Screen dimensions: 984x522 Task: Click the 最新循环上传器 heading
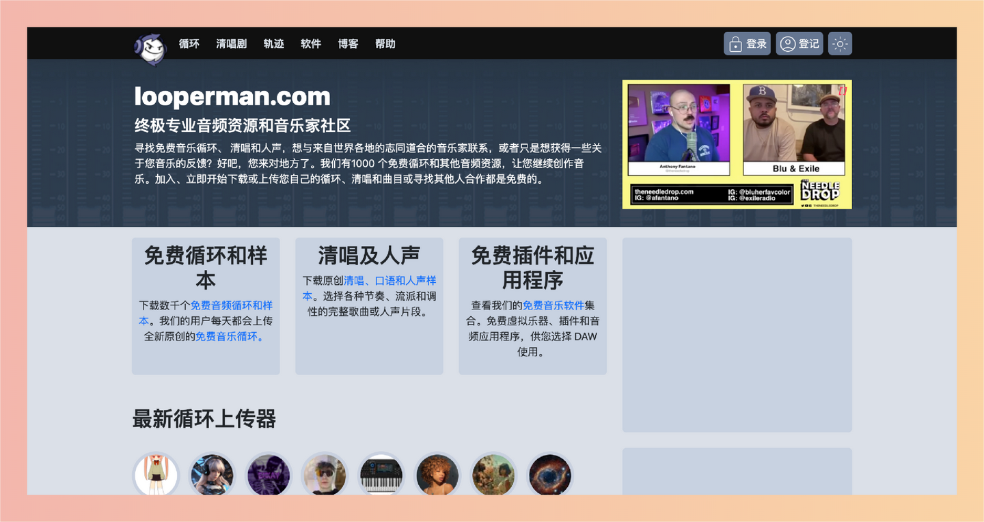[204, 419]
